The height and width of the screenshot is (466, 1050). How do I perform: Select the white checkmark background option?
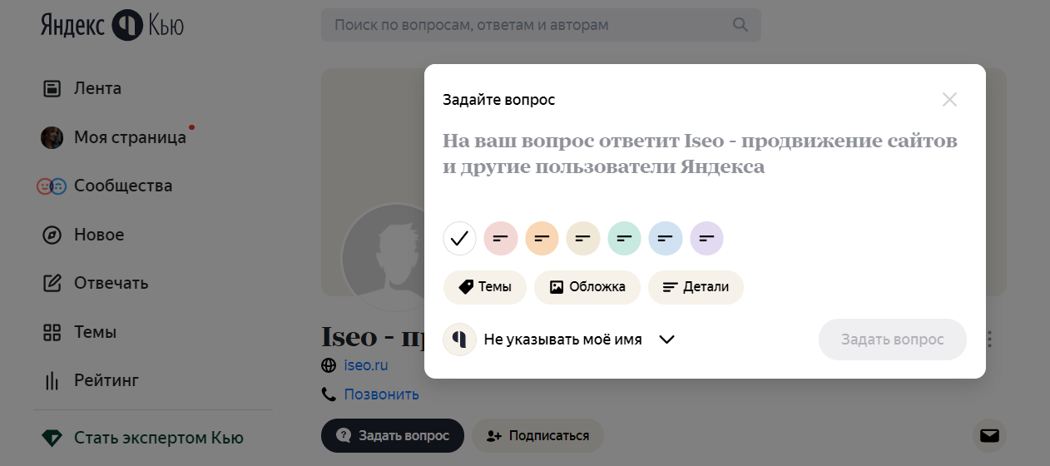click(459, 239)
